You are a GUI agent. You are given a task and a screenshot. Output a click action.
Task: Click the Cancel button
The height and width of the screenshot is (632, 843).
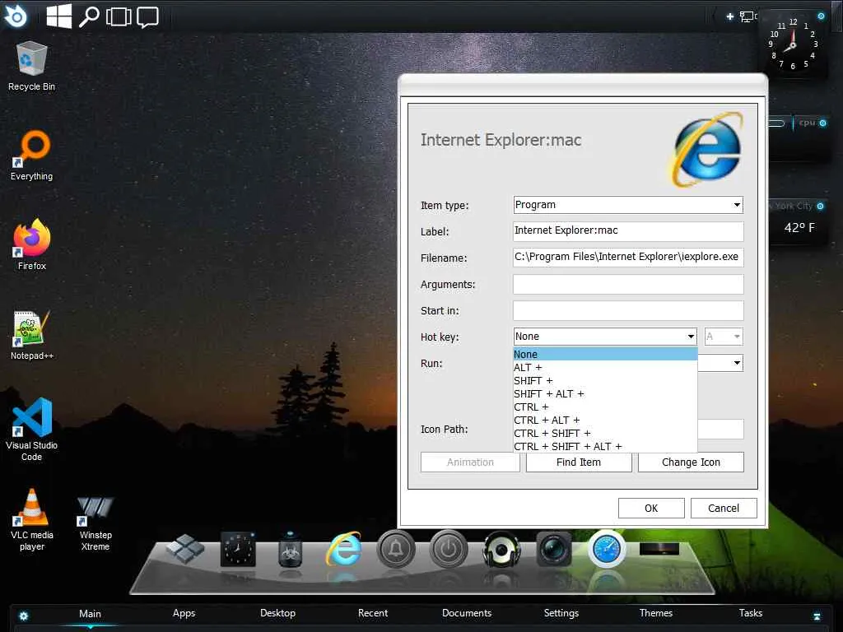[x=724, y=508]
